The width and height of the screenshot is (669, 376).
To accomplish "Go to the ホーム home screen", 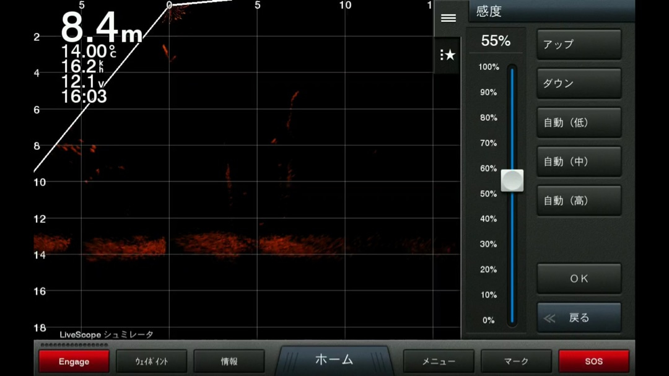I will tap(334, 359).
